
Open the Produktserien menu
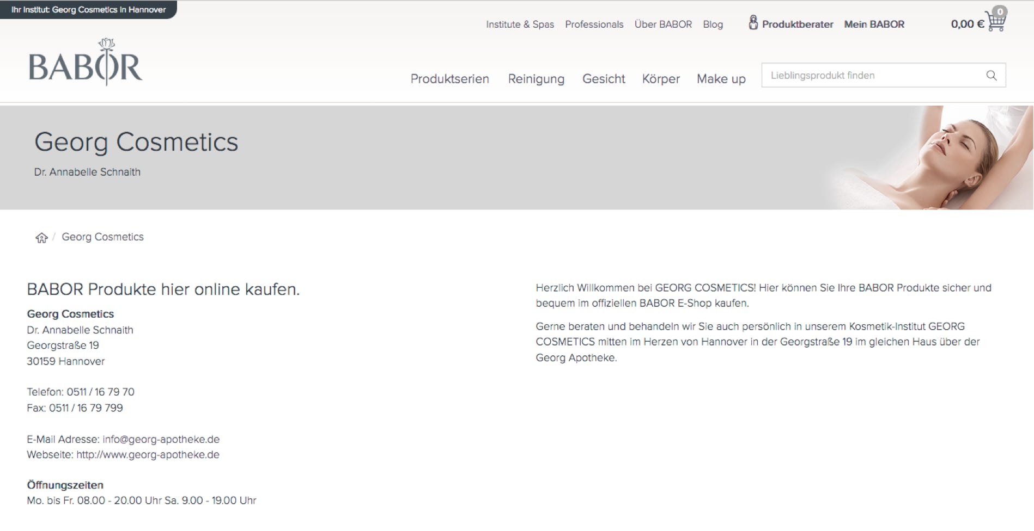(x=449, y=79)
